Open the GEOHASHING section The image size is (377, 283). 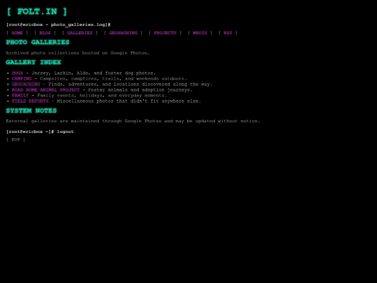pyautogui.click(x=123, y=33)
